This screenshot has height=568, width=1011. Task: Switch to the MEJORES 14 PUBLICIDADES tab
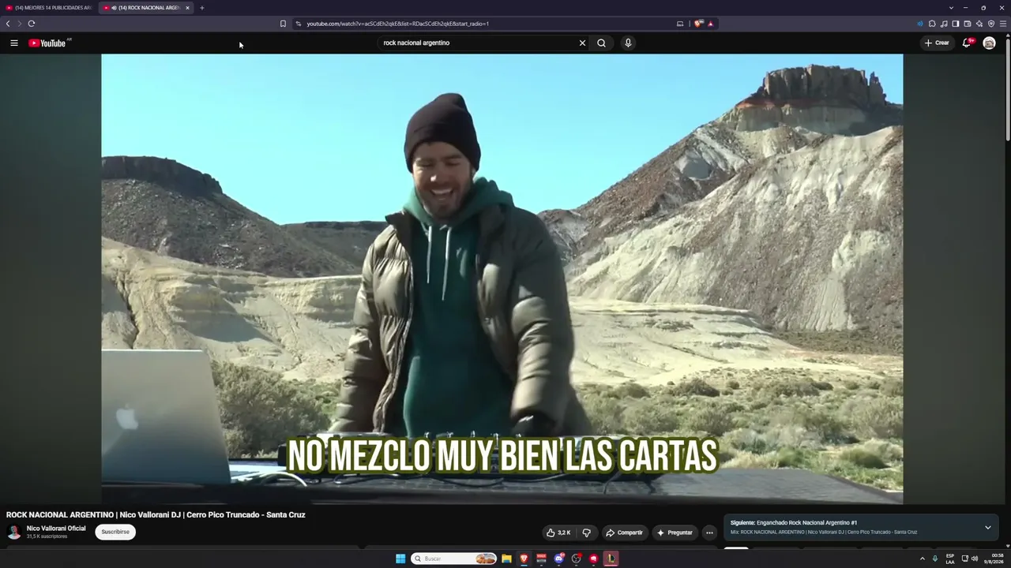coord(49,8)
